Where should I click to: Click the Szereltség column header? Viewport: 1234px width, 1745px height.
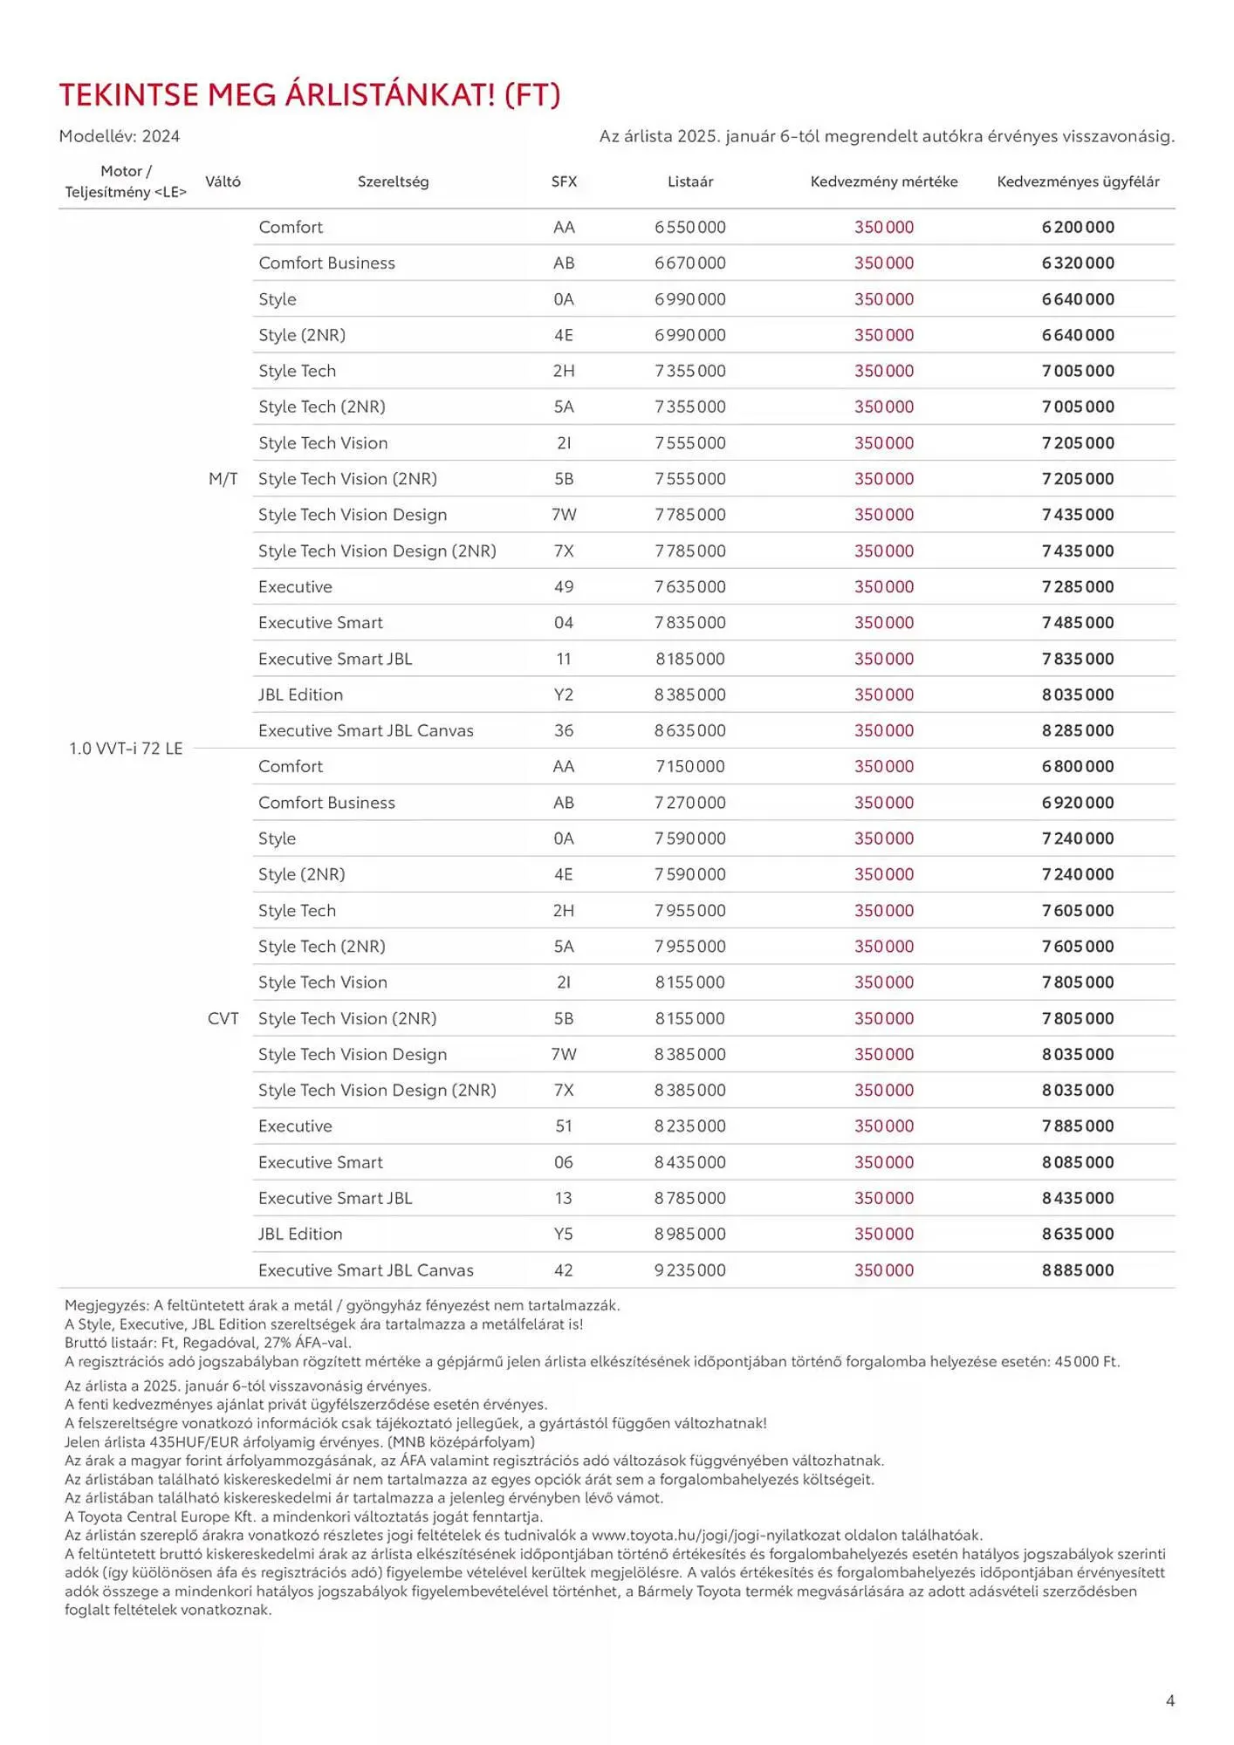(x=393, y=181)
